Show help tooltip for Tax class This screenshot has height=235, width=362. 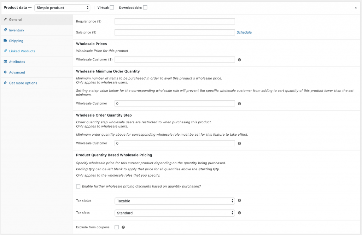tap(239, 213)
